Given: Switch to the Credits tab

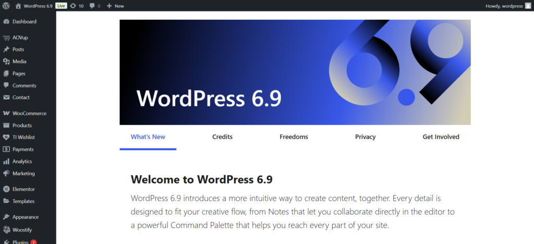Looking at the screenshot, I should (222, 137).
